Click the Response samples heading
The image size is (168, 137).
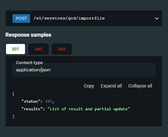coord(28,35)
